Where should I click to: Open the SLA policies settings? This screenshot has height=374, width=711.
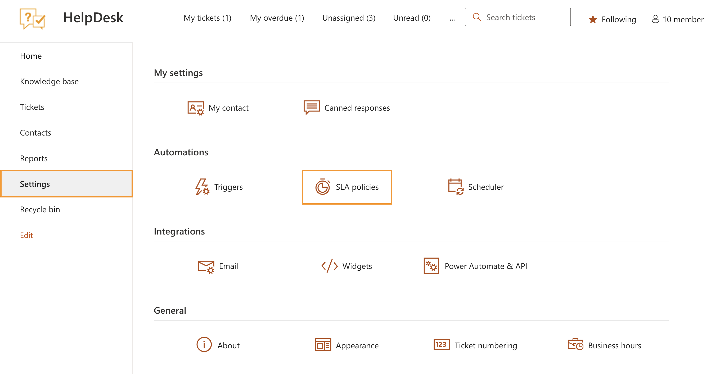tap(347, 187)
